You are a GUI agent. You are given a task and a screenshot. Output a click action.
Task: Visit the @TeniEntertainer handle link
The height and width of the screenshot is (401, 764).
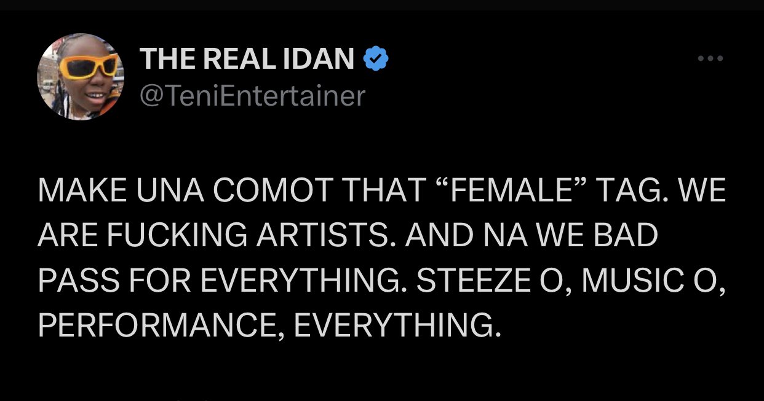click(x=253, y=96)
